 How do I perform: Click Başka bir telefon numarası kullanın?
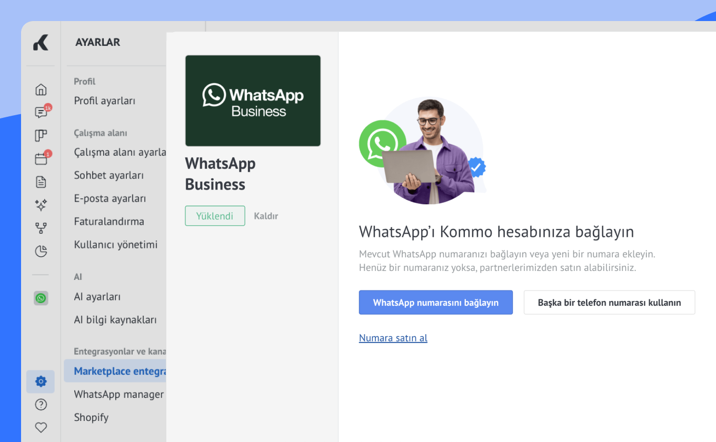click(x=609, y=303)
